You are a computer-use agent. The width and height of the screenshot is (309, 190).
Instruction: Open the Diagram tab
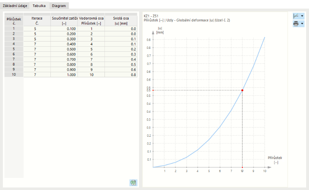point(59,6)
